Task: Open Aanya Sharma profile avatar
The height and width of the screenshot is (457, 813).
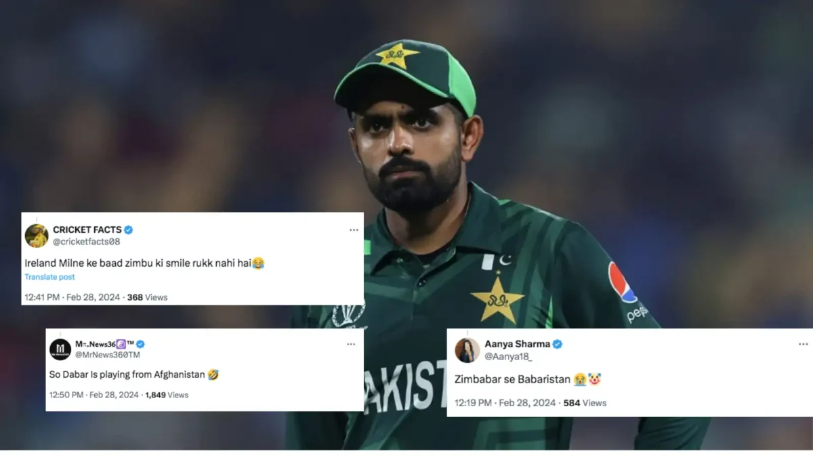Action: (467, 350)
